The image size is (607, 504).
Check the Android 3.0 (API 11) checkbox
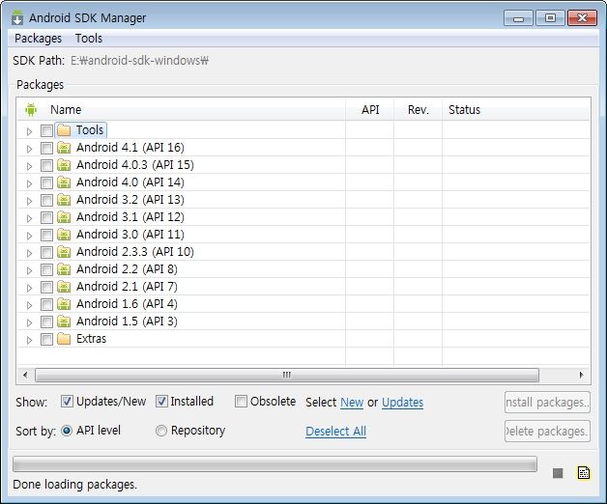pos(46,236)
